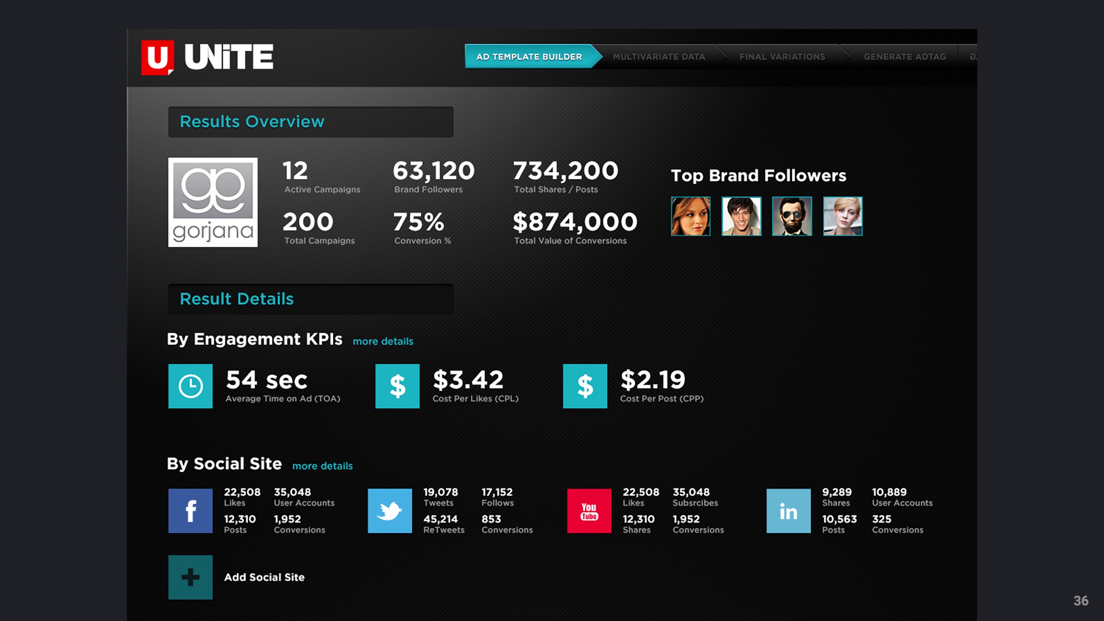The height and width of the screenshot is (621, 1104).
Task: Open the gorjana brand logo
Action: [213, 202]
